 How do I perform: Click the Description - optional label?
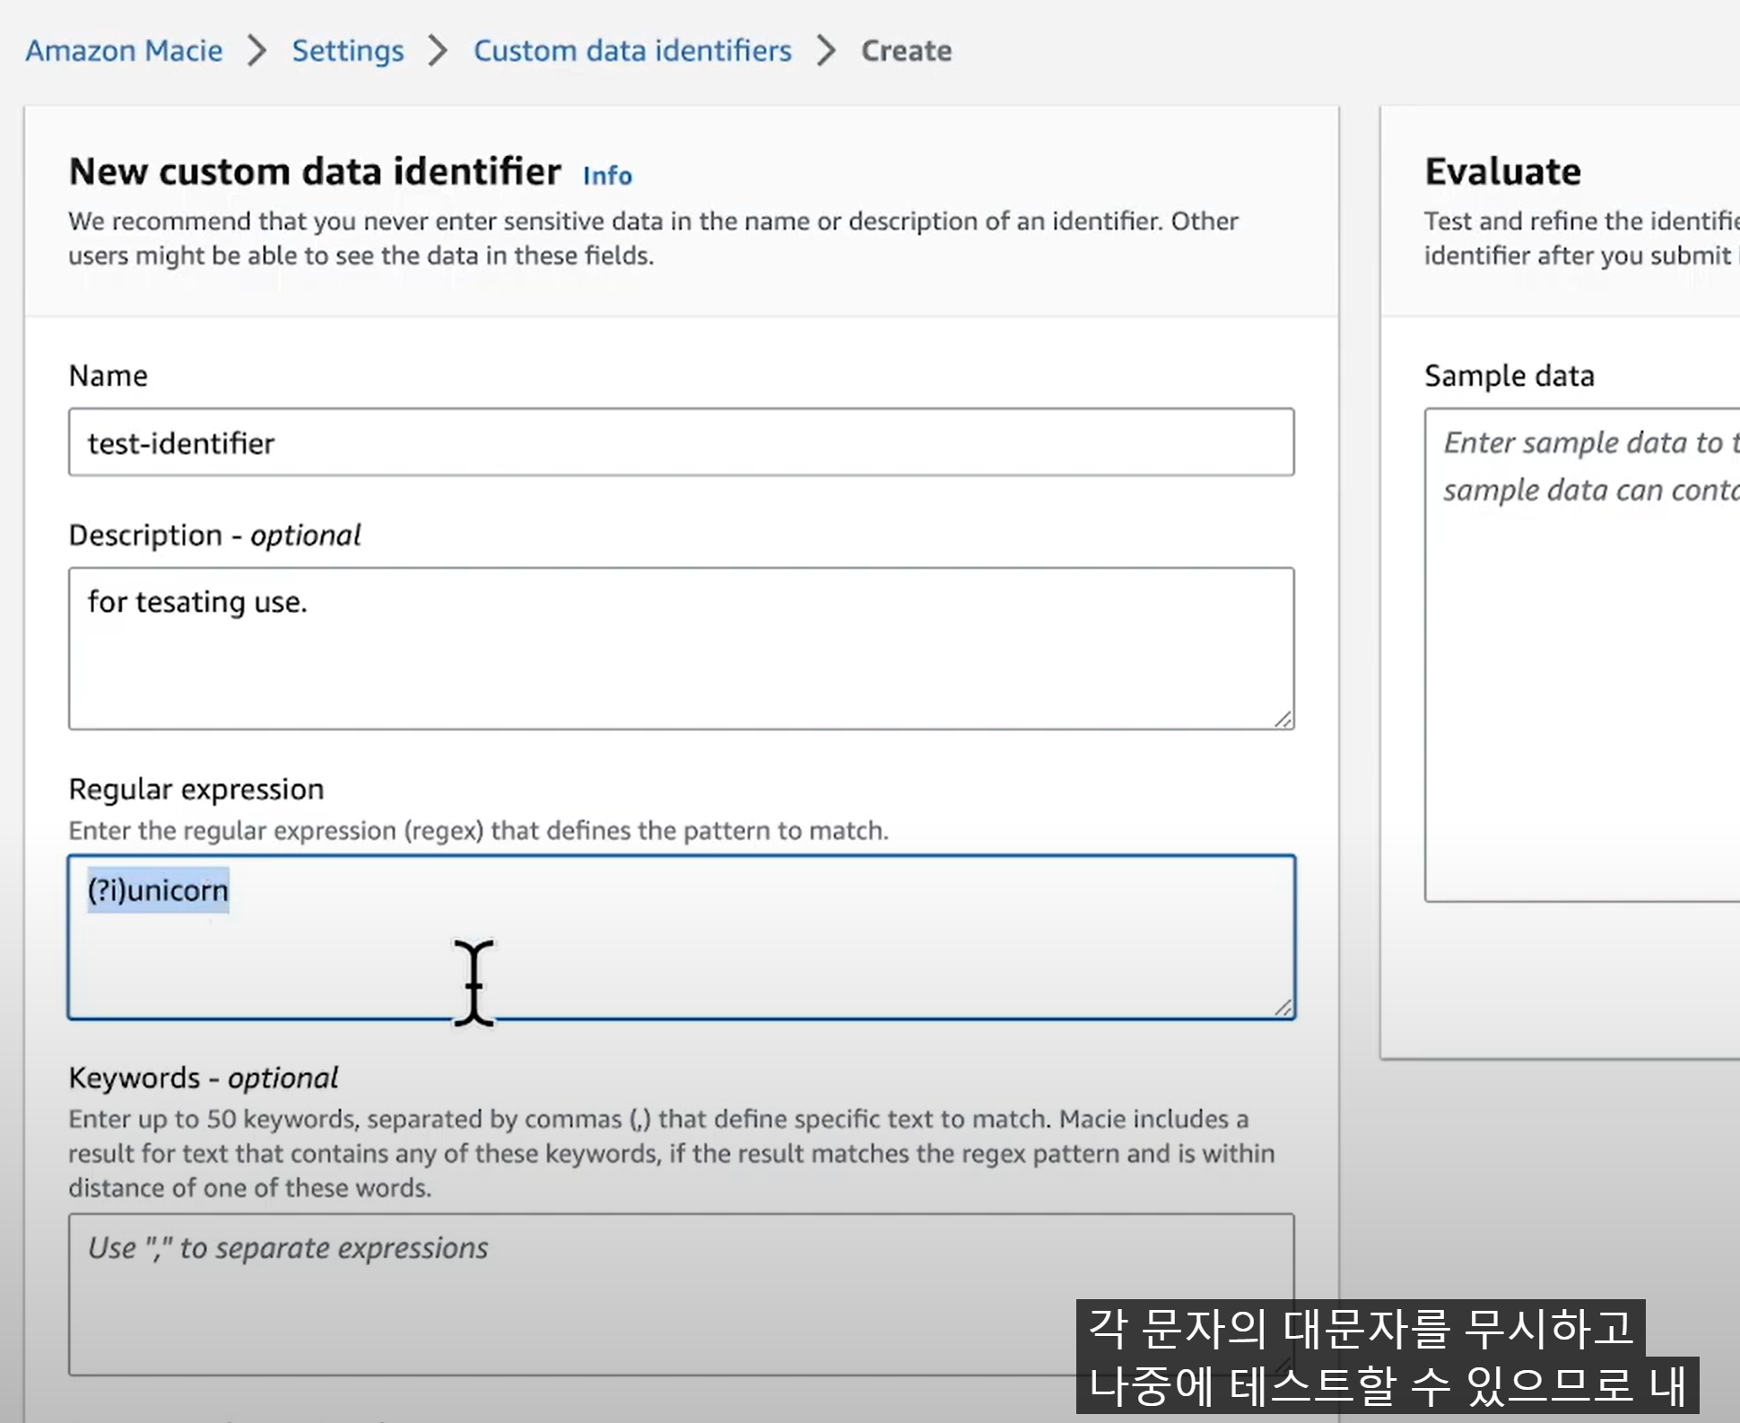(214, 535)
